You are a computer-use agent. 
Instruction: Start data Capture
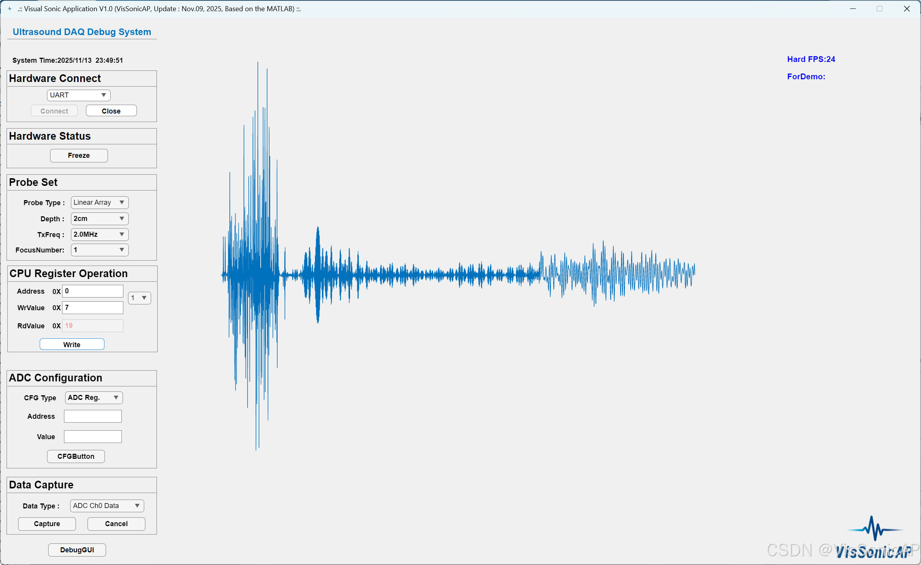(x=47, y=524)
